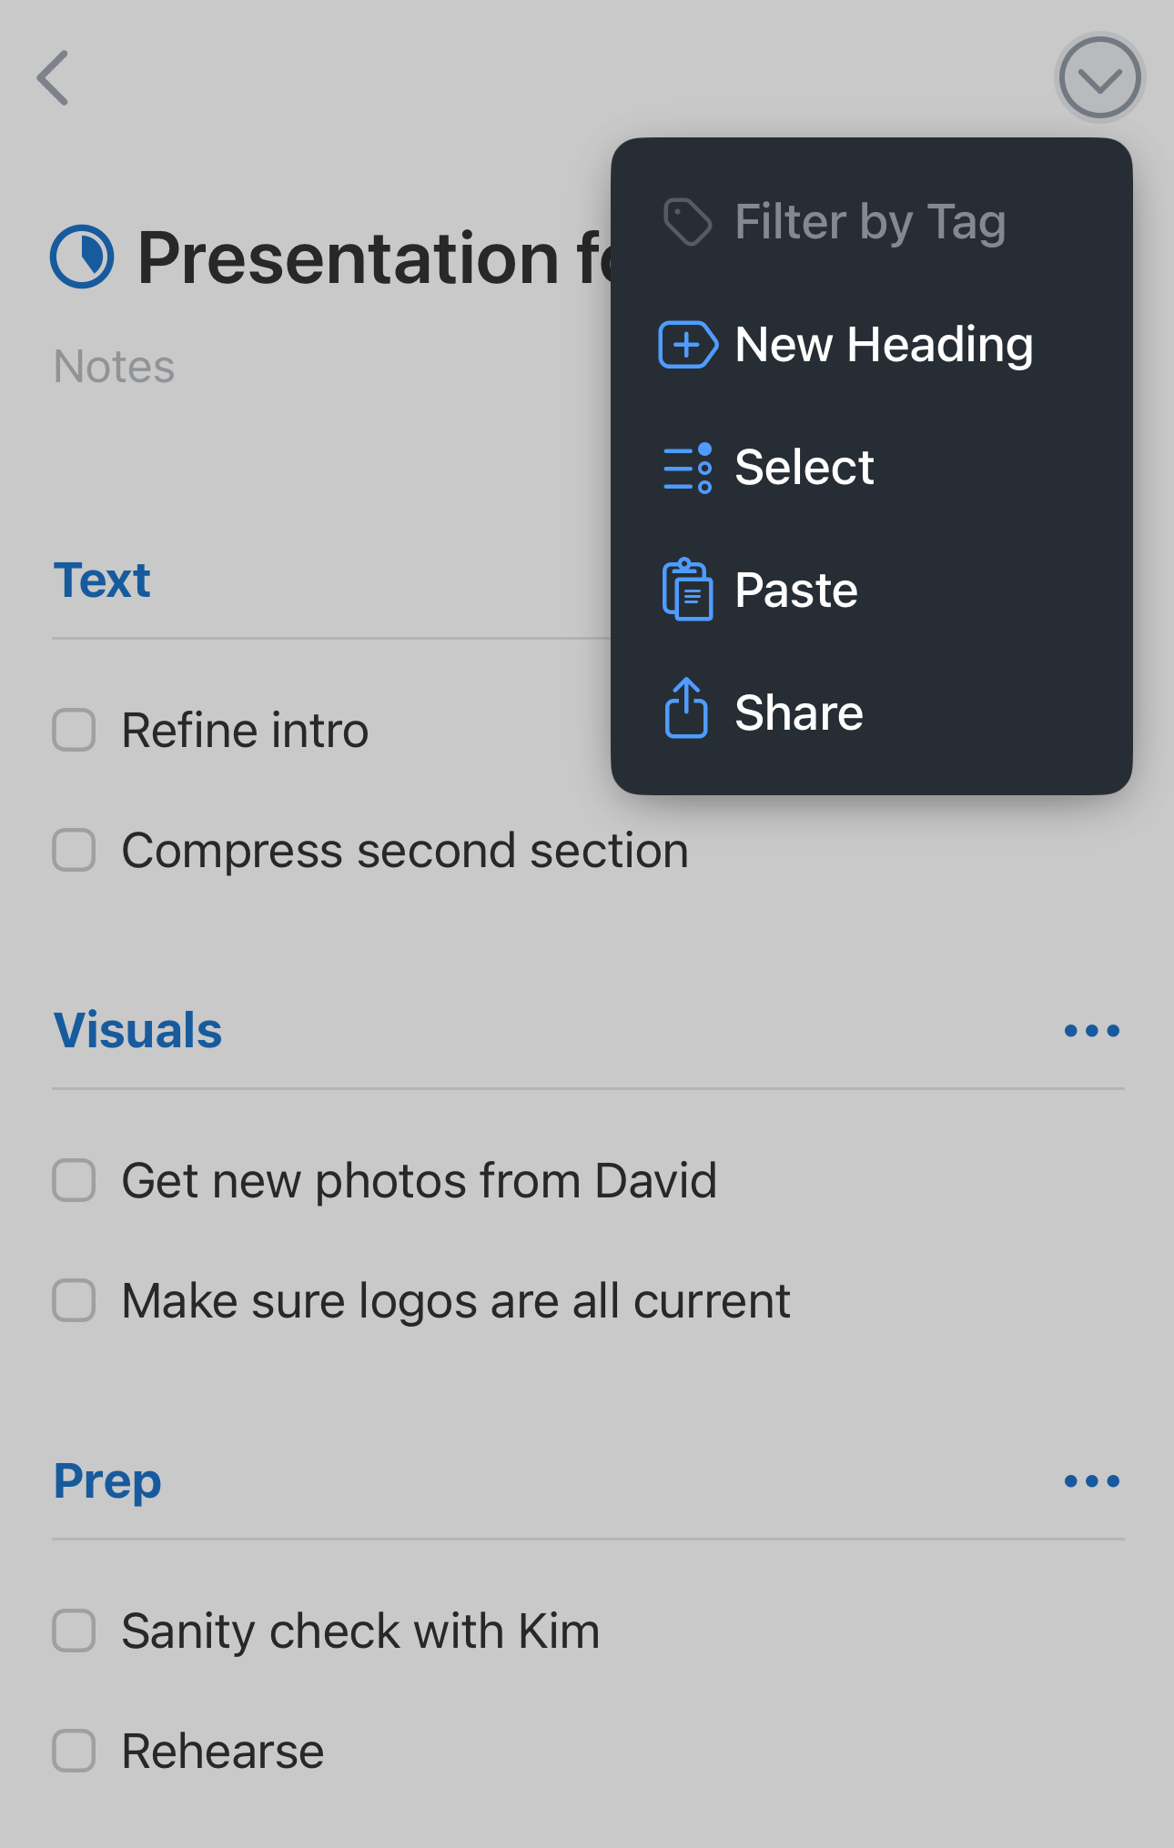The height and width of the screenshot is (1848, 1174).
Task: Open the Prep heading ellipsis menu
Action: click(1091, 1481)
